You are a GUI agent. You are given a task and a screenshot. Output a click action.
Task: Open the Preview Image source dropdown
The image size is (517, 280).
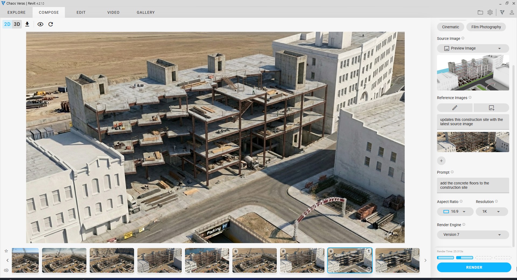pyautogui.click(x=473, y=48)
